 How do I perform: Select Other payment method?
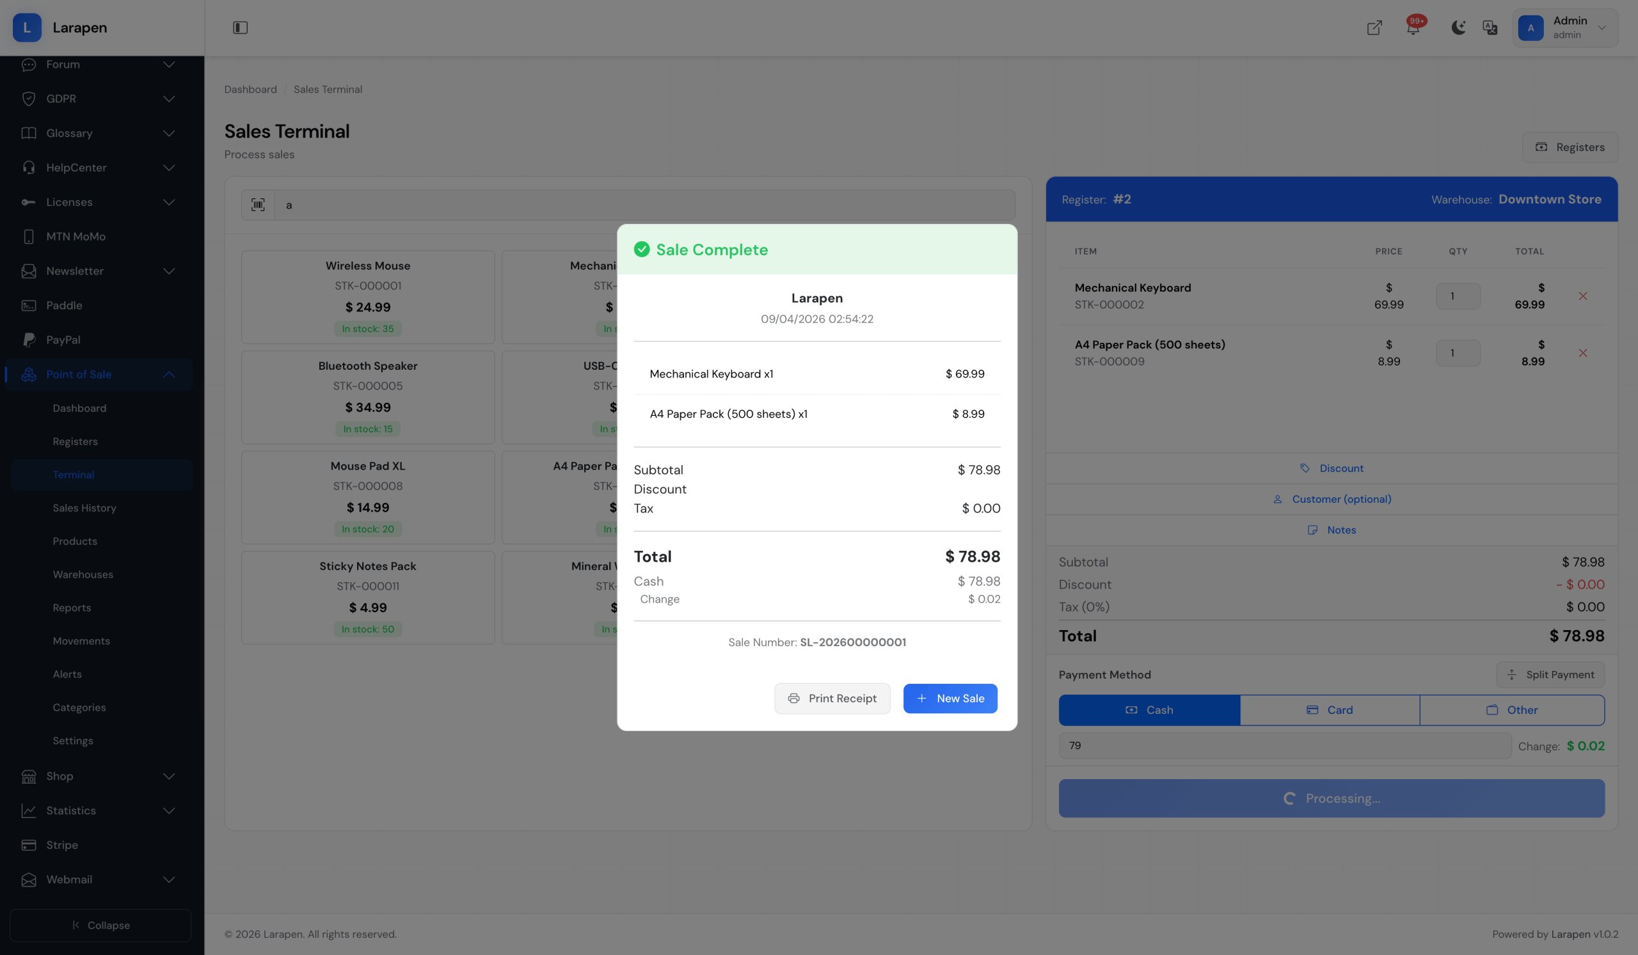click(x=1512, y=710)
